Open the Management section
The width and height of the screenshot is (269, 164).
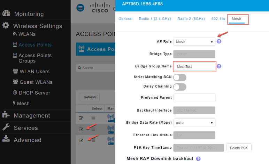[32, 115]
